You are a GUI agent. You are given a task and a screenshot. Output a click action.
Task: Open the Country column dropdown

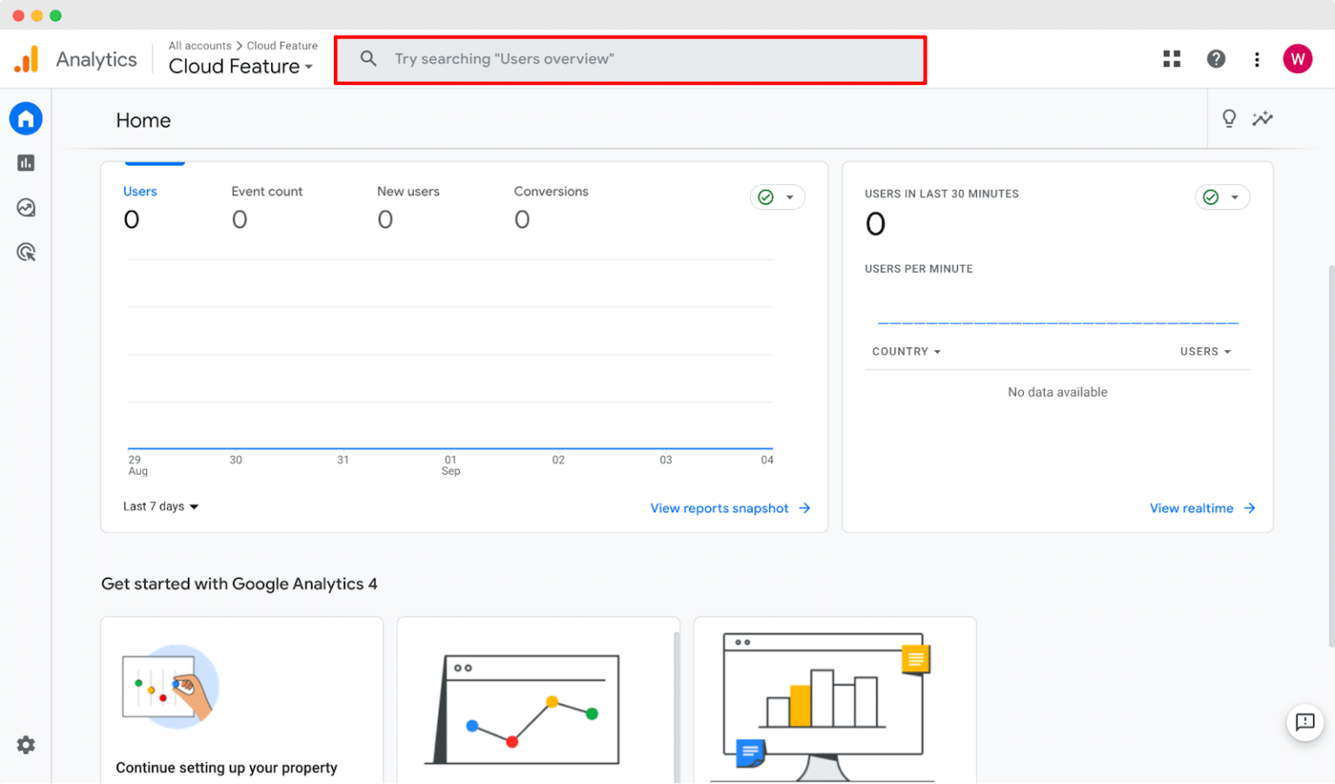(x=906, y=351)
